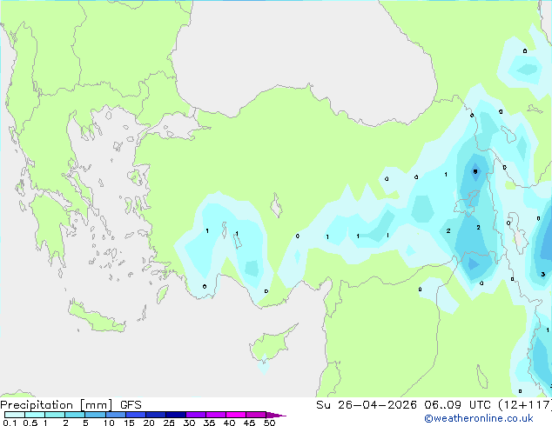Click the '0.1' legend scale label

(x=10, y=423)
